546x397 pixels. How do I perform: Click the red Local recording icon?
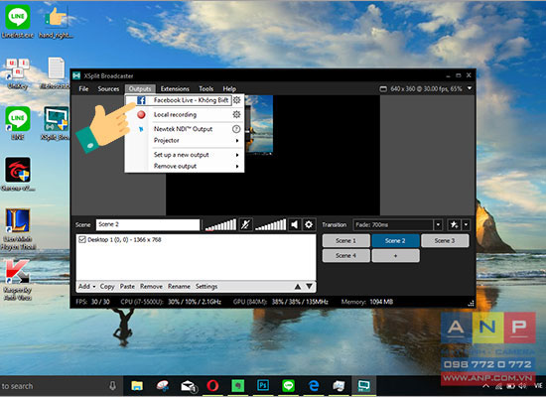click(x=141, y=114)
